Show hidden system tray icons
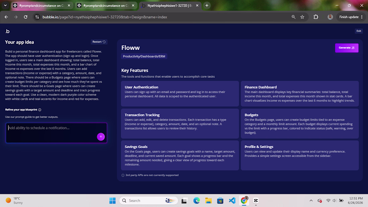 pos(311,201)
